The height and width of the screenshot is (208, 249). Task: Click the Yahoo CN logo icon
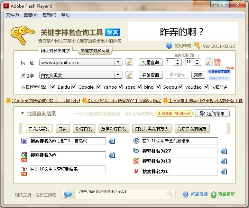tap(24, 171)
